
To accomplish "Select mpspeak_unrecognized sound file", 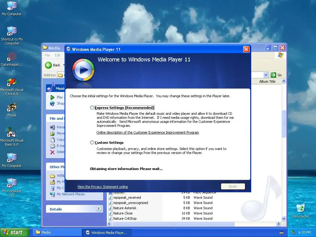I will click(x=131, y=203).
